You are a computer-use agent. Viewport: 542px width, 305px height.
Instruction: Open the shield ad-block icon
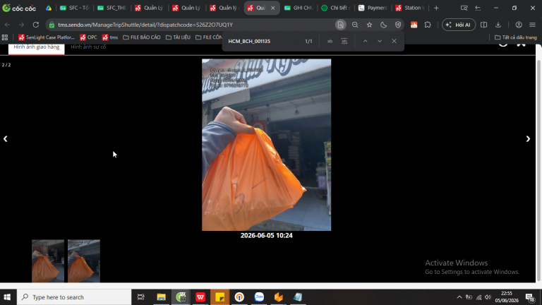(398, 25)
